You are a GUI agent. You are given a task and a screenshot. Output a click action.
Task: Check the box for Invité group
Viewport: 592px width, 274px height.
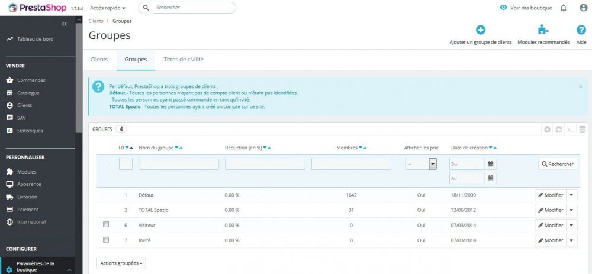(x=106, y=239)
